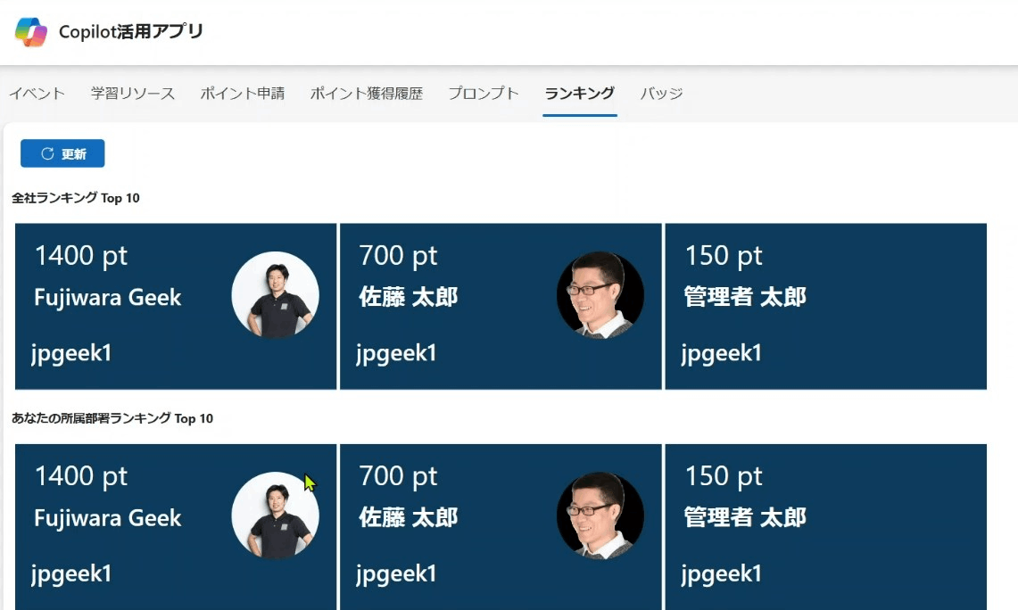
Task: Click 佐藤 太郎 name in 所属部署ランキング
Action: (409, 518)
